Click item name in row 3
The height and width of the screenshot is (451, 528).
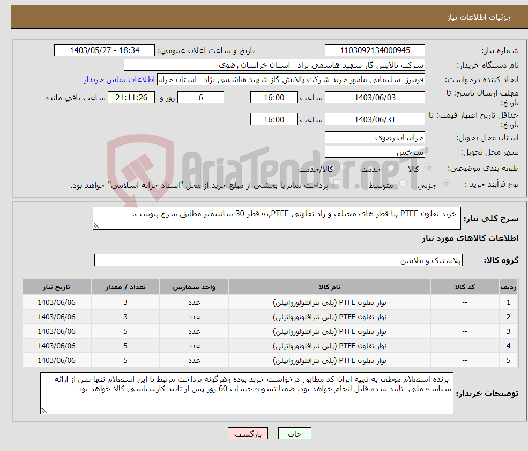(x=329, y=332)
